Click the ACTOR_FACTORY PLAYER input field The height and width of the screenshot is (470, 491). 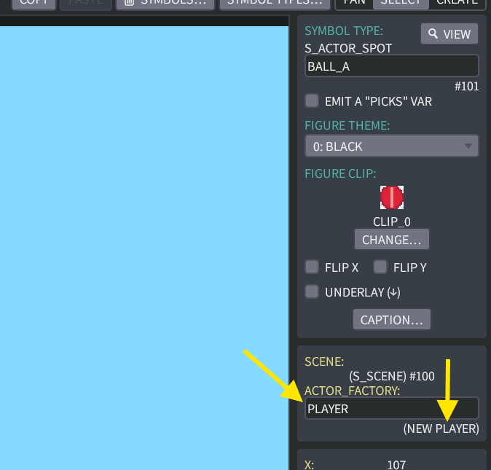(392, 408)
